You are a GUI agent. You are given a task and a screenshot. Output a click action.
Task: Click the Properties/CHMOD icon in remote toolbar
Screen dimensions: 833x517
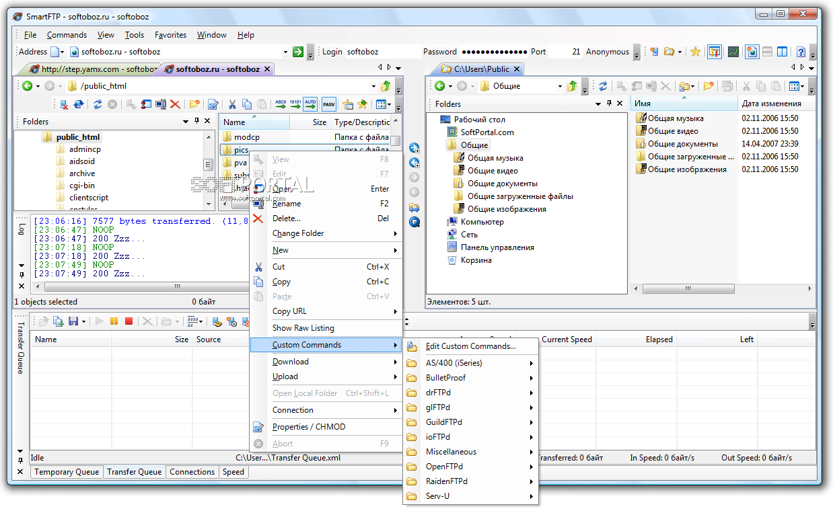pos(213,104)
